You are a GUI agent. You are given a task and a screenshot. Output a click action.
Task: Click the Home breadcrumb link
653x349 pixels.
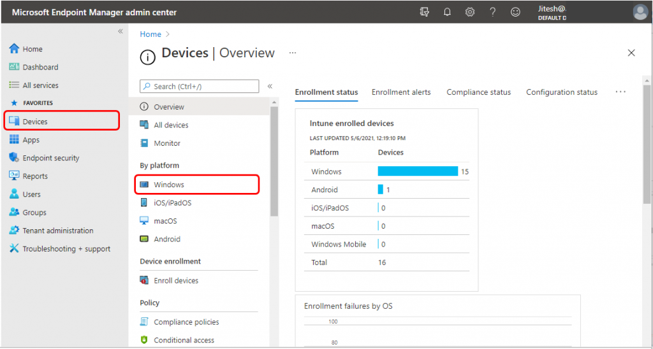[150, 34]
